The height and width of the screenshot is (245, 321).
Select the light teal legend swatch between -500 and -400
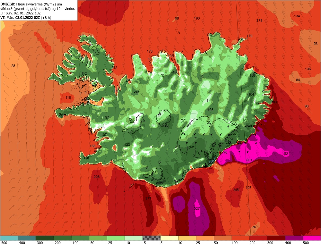coord(9,238)
